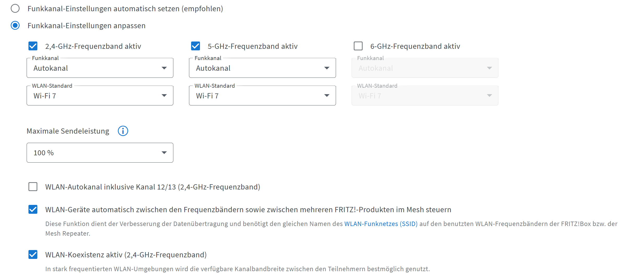This screenshot has height=279, width=625.
Task: Select Funkkanal-Einstellungen anpassen radio option
Action: tap(15, 26)
